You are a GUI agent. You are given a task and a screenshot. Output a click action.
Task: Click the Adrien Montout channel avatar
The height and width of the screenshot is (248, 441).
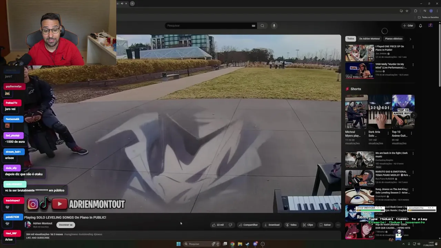click(28, 225)
